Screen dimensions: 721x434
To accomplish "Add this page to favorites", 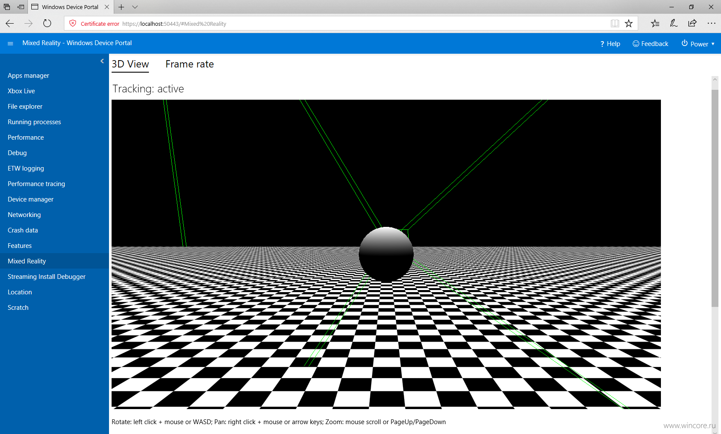I will 629,24.
